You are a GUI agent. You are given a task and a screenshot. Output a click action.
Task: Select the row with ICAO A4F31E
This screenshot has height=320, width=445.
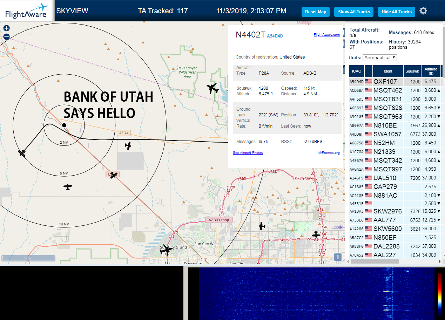[x=395, y=203]
